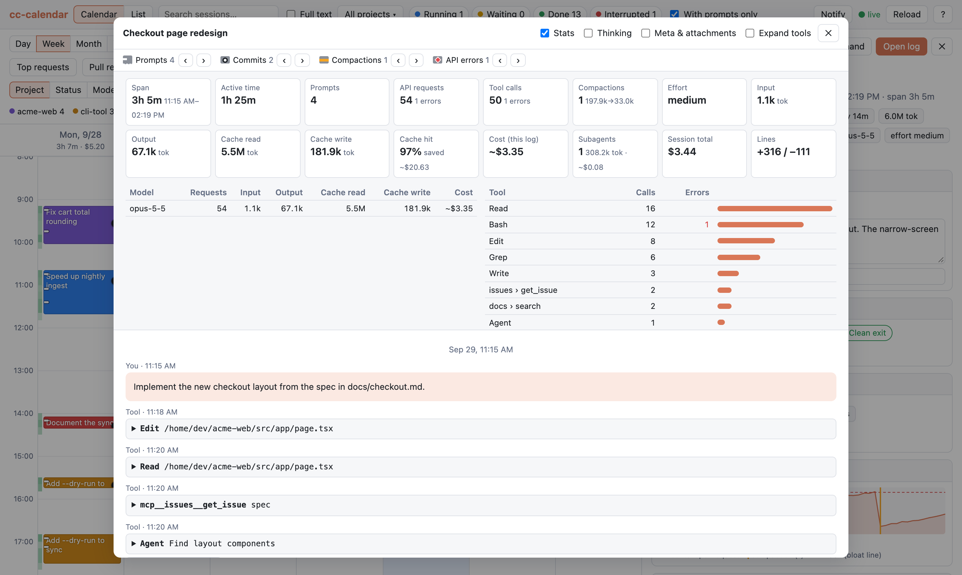
Task: Open the Fix cart total rounding event
Action: pyautogui.click(x=78, y=225)
